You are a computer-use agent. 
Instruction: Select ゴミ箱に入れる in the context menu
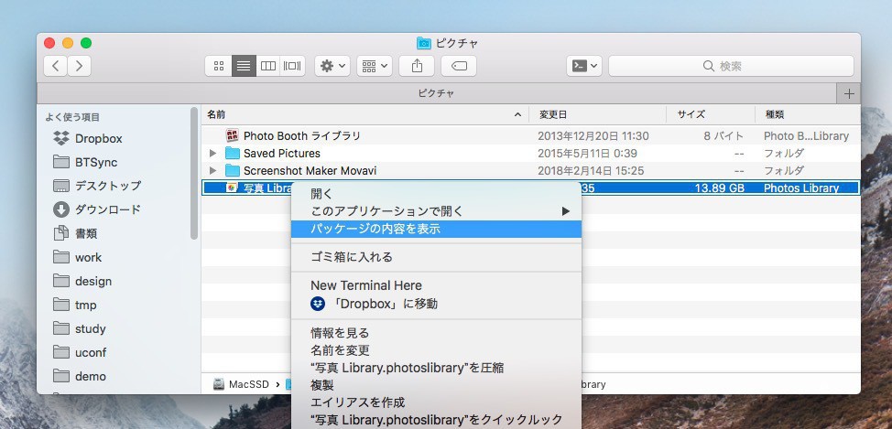pos(352,257)
